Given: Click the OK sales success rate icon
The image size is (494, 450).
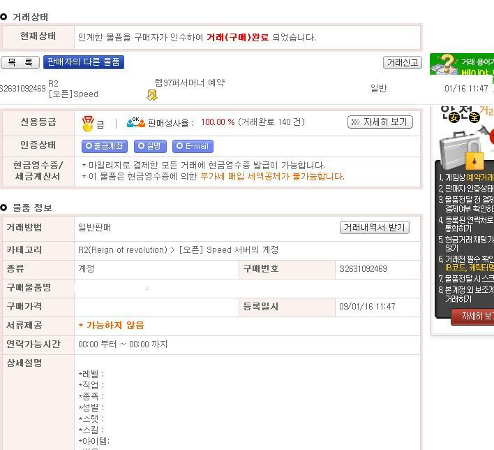Looking at the screenshot, I should click(136, 122).
